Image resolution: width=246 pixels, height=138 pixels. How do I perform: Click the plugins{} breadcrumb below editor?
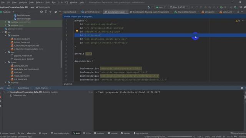pyautogui.click(x=68, y=84)
